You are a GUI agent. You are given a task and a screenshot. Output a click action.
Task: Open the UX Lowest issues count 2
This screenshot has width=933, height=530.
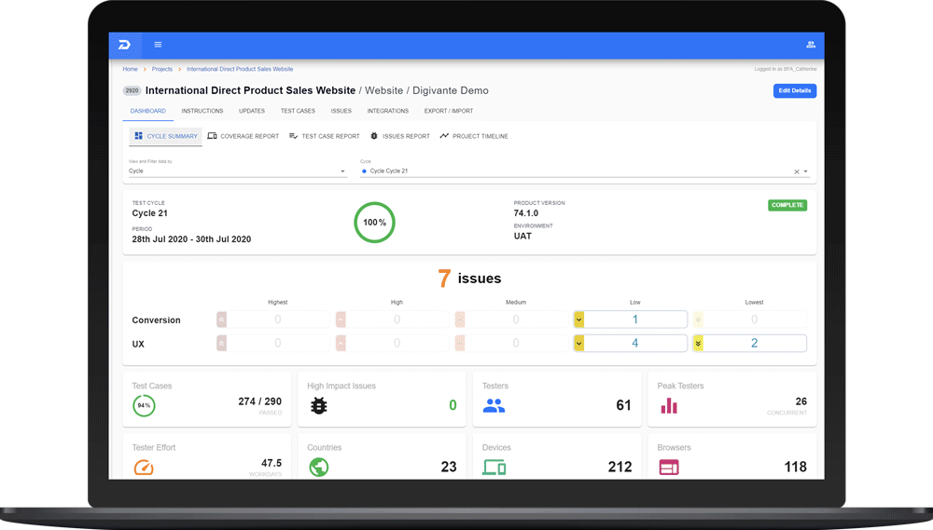754,344
